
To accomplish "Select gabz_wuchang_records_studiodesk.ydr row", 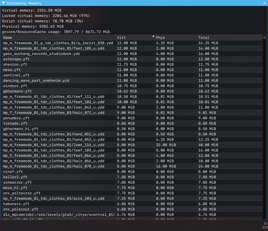I will click(132, 53).
